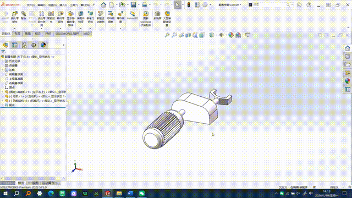The height and width of the screenshot is (198, 352).
Task: Click the Smart Fasteners tool
Action: point(51,17)
